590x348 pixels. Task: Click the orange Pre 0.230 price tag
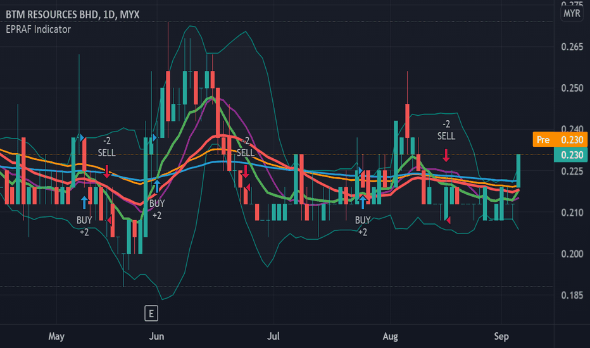point(560,140)
